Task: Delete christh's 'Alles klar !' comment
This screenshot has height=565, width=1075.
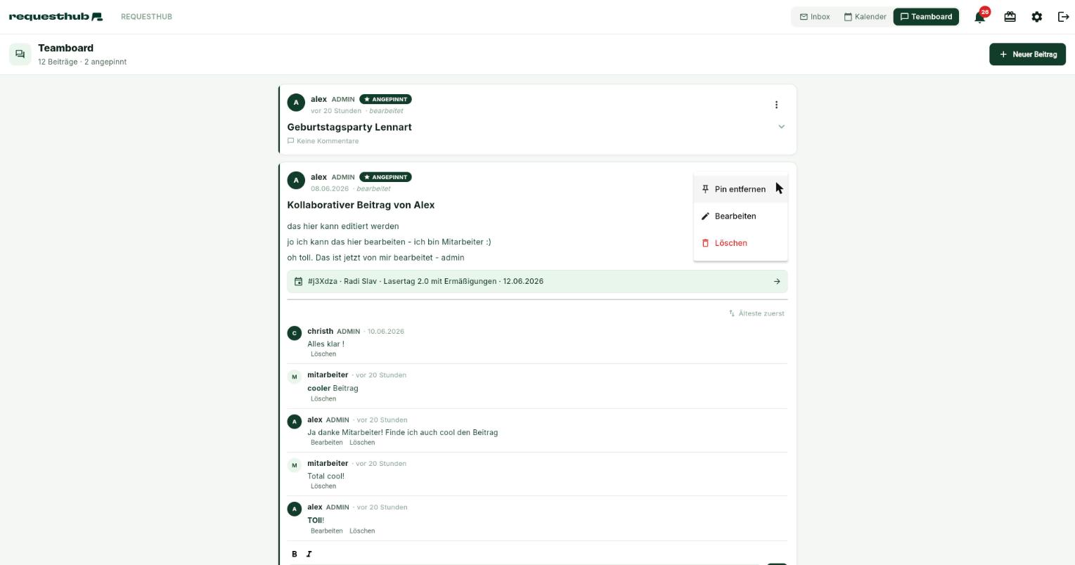Action: point(323,354)
